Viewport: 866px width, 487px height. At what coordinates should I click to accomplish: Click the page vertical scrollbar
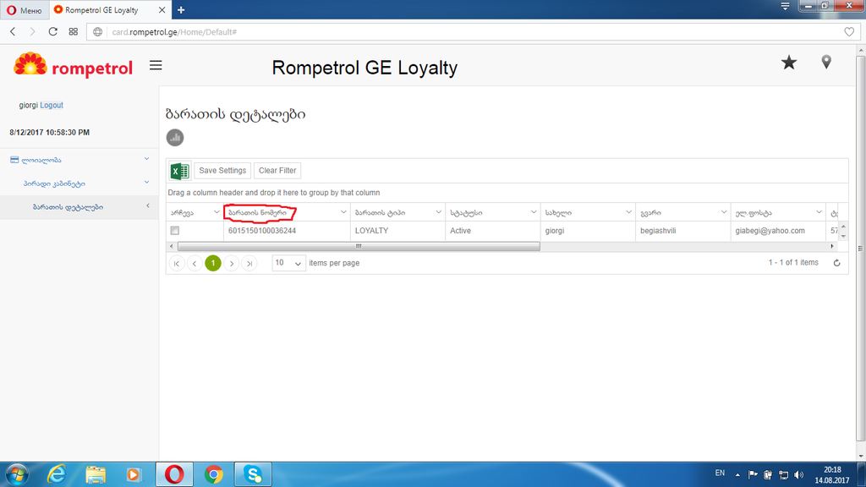click(x=860, y=249)
